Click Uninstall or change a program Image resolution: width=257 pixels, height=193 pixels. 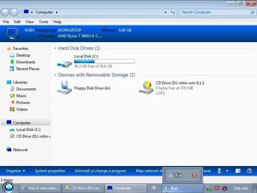pos(101,171)
